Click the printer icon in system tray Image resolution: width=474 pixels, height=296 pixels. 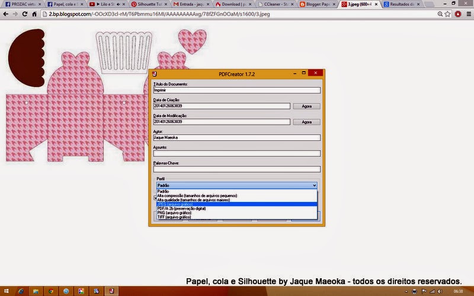click(415, 291)
